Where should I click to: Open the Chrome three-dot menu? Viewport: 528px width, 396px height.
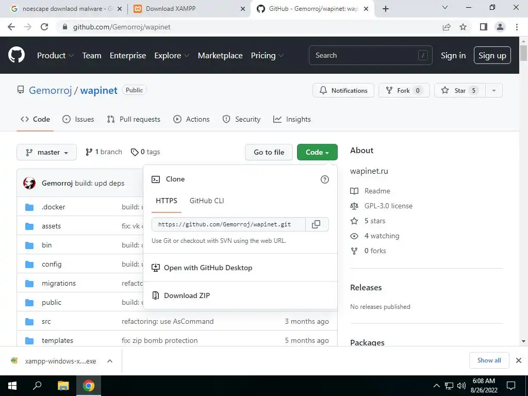[517, 27]
